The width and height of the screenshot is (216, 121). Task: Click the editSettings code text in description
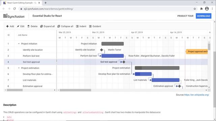point(70,112)
